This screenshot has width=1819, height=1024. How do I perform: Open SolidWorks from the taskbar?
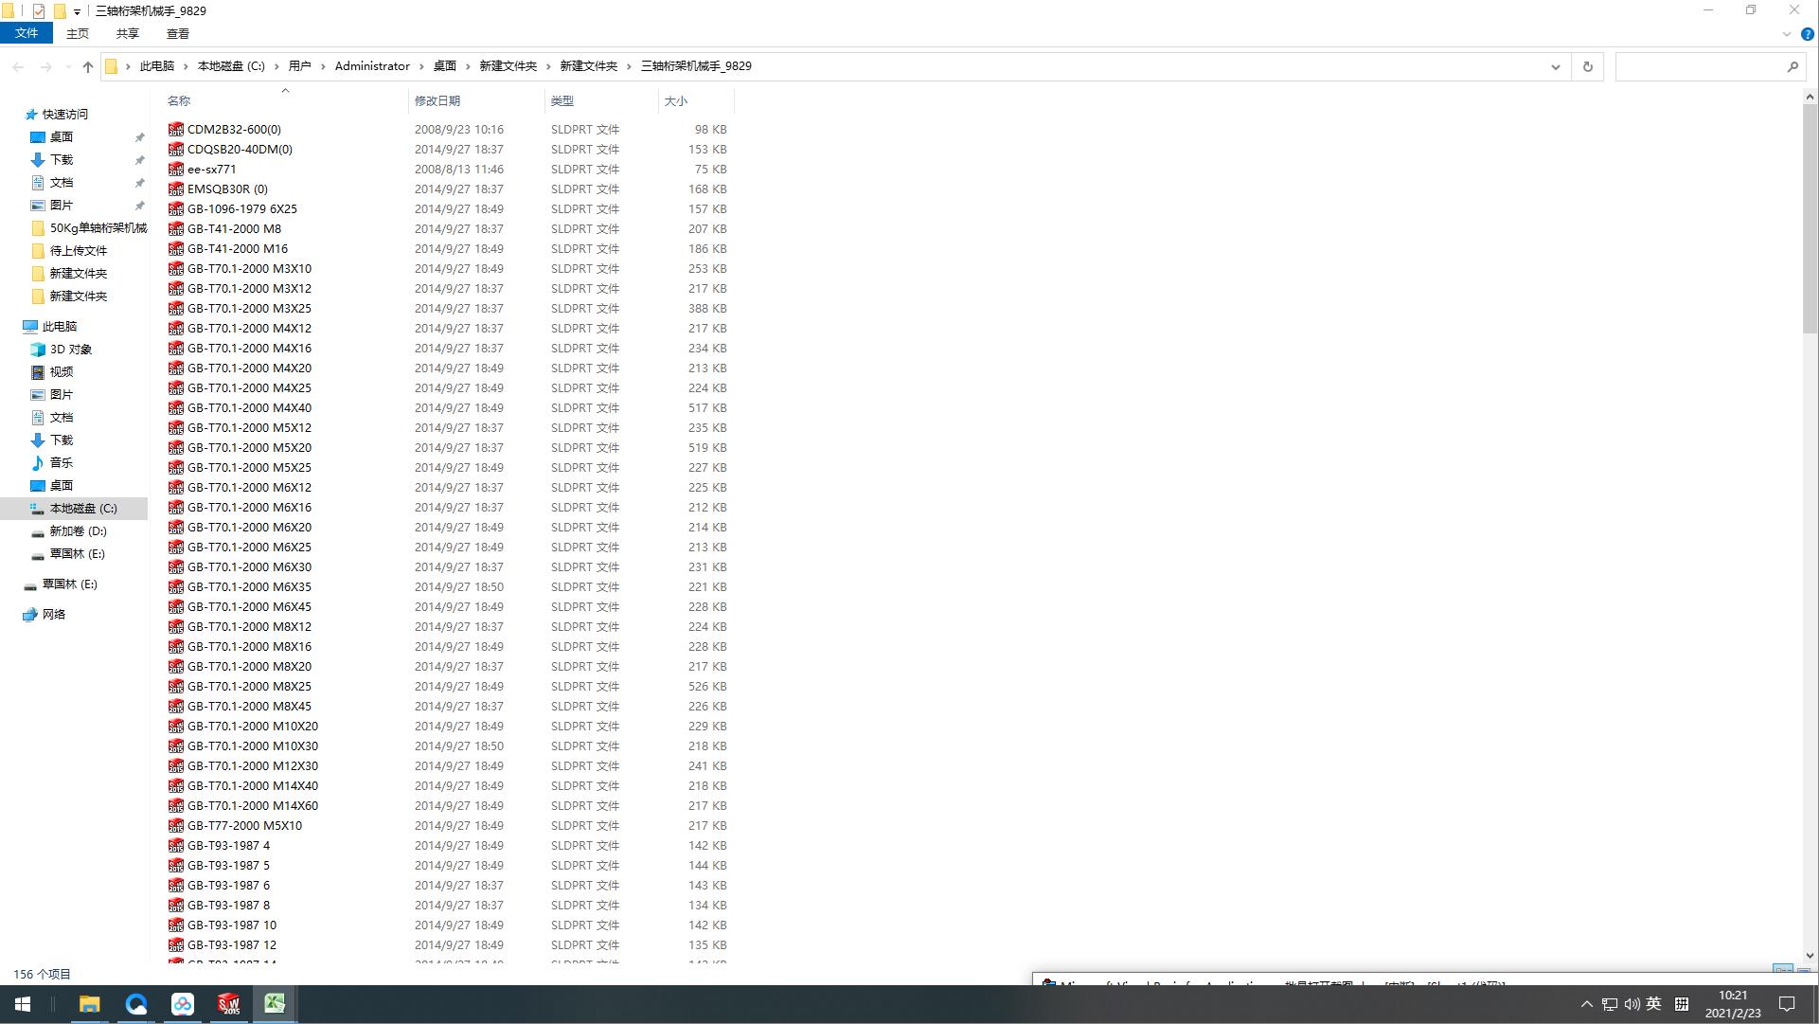click(228, 1004)
